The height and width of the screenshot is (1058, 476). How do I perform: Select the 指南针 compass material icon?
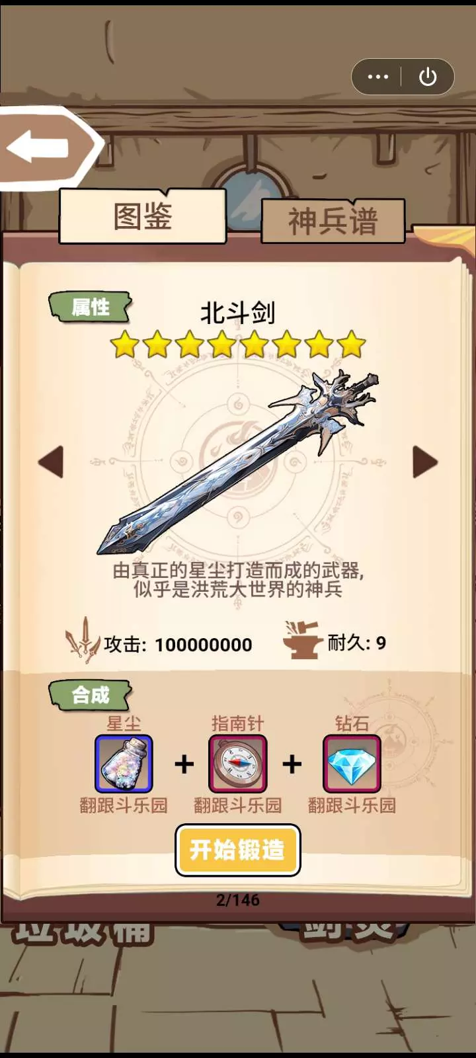coord(238,764)
